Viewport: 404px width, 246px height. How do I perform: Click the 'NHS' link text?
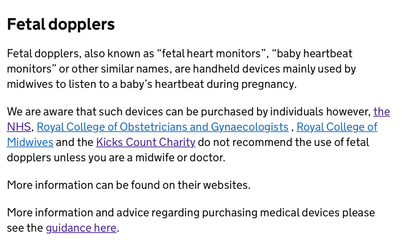(x=19, y=127)
